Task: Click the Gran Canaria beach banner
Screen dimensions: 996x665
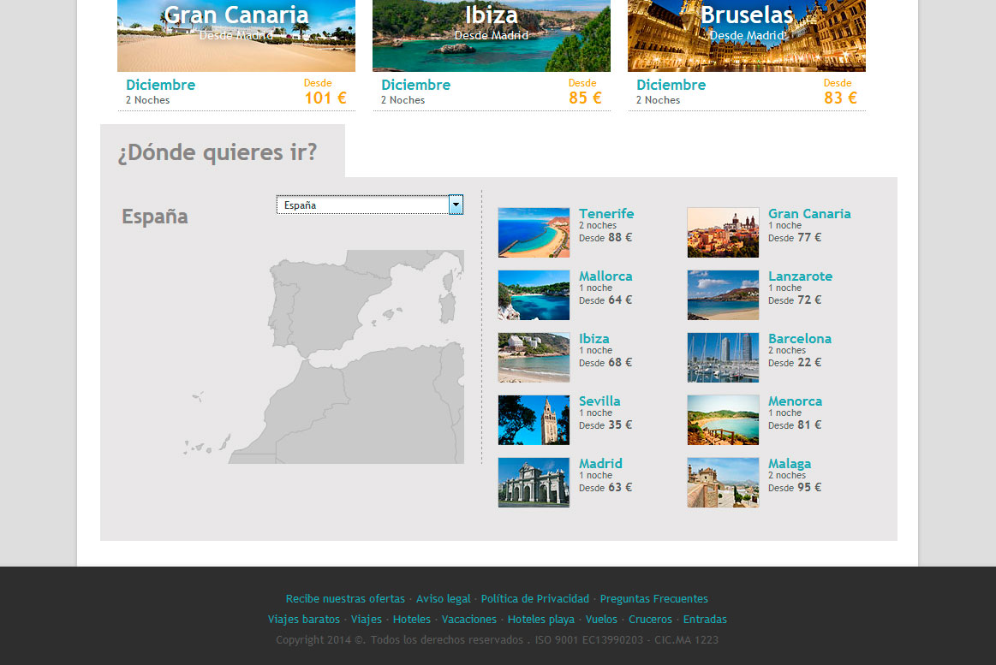Action: pyautogui.click(x=236, y=36)
